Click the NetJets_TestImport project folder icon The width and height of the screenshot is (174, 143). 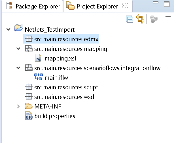(x=18, y=28)
